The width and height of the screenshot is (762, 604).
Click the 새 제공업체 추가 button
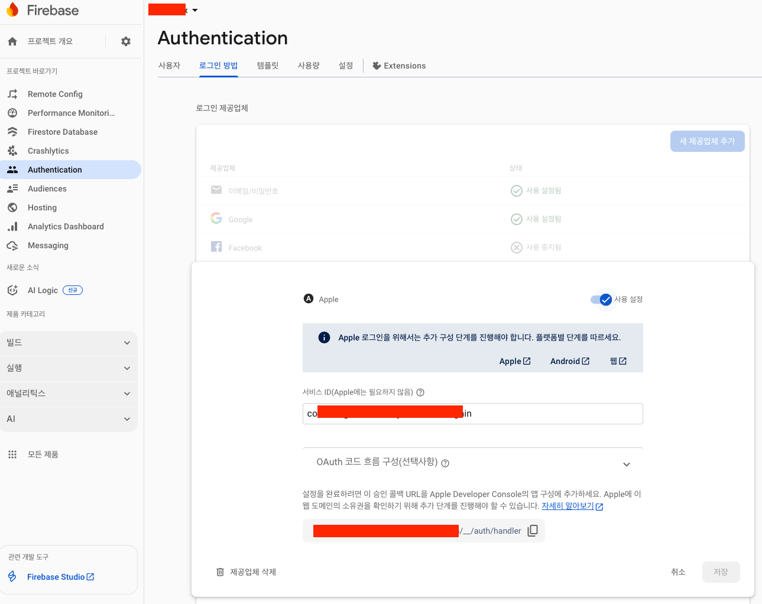pos(707,141)
